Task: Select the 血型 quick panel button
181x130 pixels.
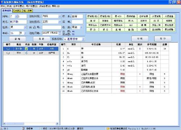Action: click(93, 21)
